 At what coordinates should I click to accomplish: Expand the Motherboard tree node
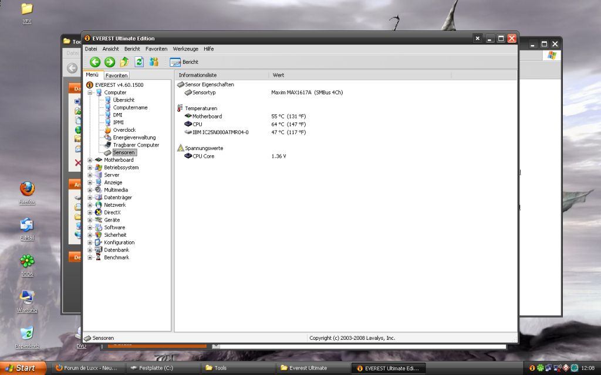point(90,160)
